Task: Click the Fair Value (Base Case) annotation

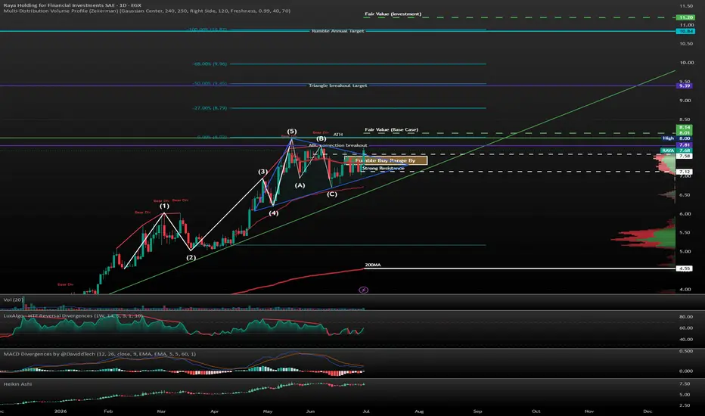Action: (x=391, y=129)
